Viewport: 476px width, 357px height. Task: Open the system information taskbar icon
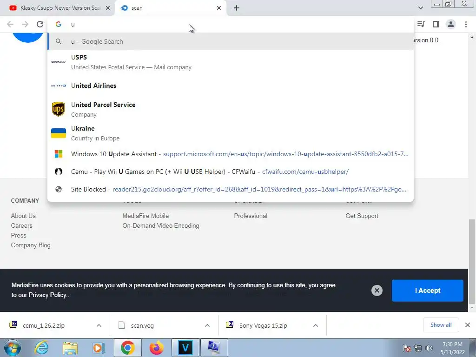[x=214, y=348]
